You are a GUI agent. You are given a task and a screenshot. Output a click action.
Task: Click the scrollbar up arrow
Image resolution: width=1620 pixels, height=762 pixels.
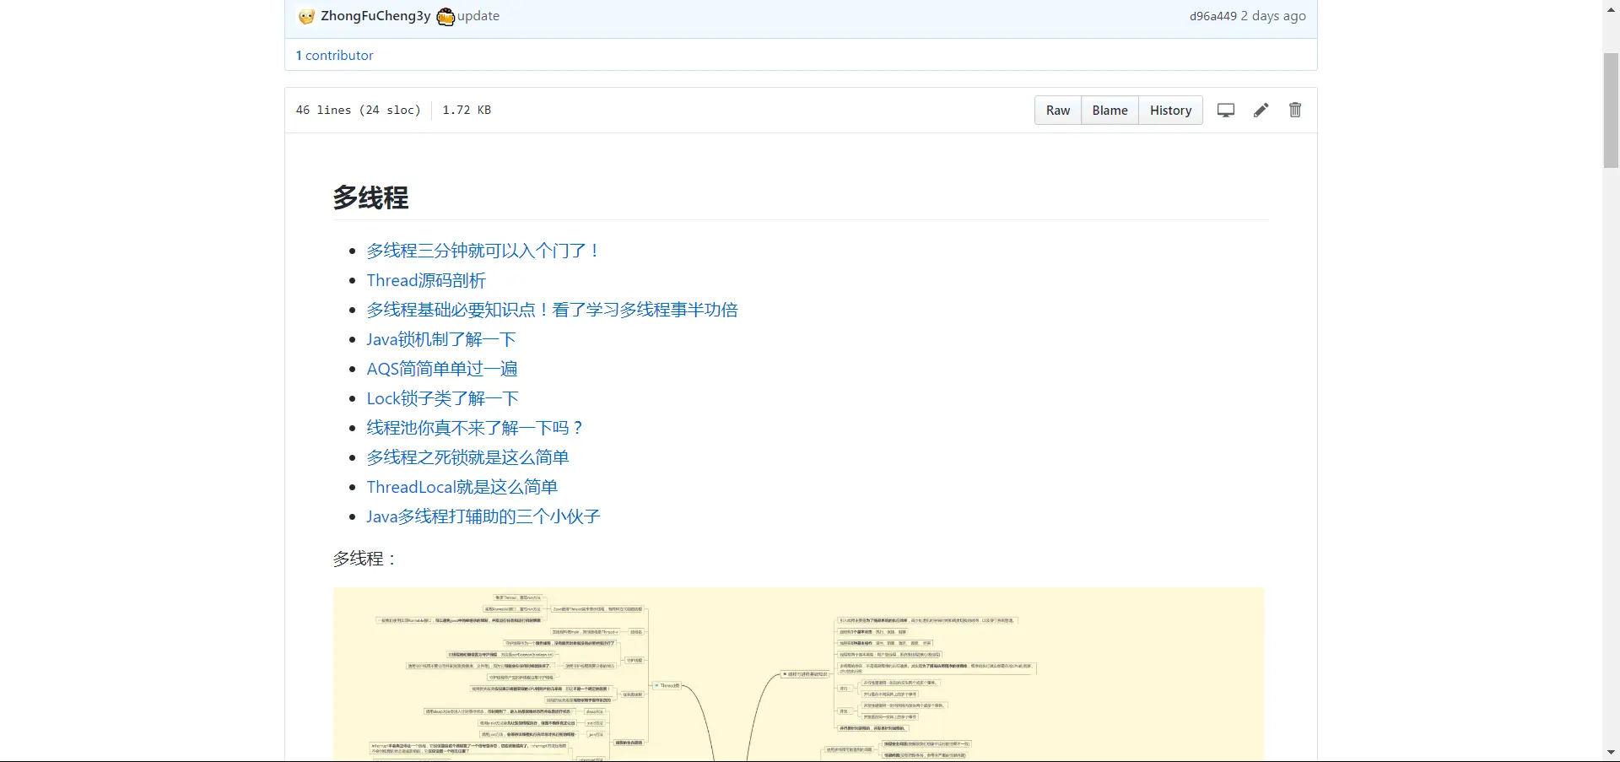tap(1611, 8)
